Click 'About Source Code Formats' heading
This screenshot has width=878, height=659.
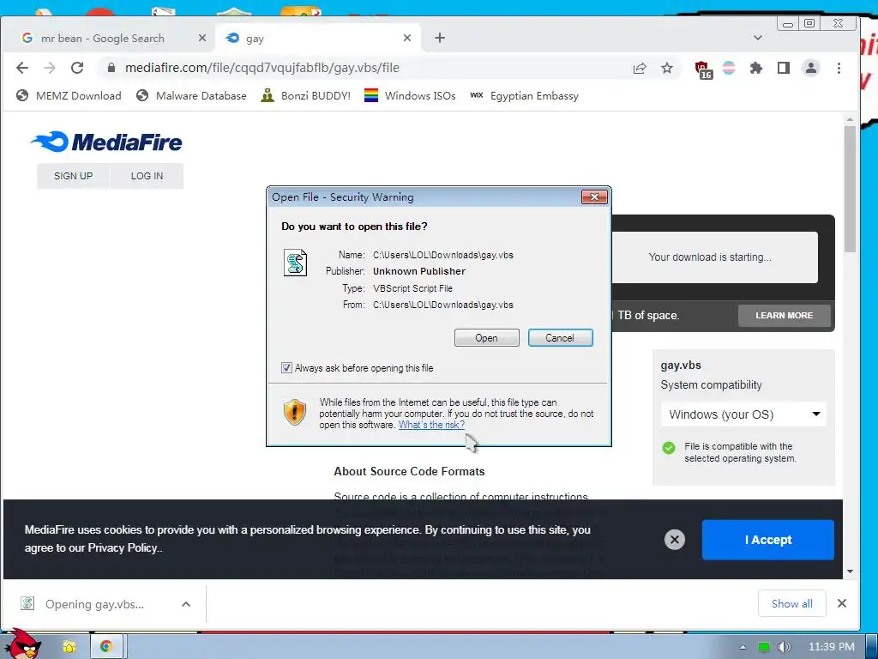[409, 471]
